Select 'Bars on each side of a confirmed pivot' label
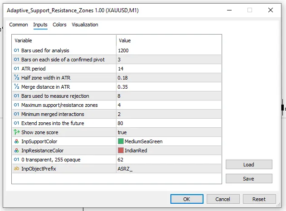Image resolution: width=286 pixels, height=211 pixels. tap(63, 60)
